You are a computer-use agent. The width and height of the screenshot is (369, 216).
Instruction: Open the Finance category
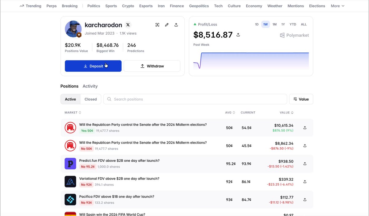[177, 6]
